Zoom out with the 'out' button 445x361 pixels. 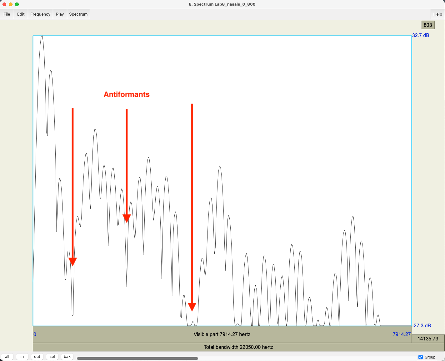click(x=37, y=357)
